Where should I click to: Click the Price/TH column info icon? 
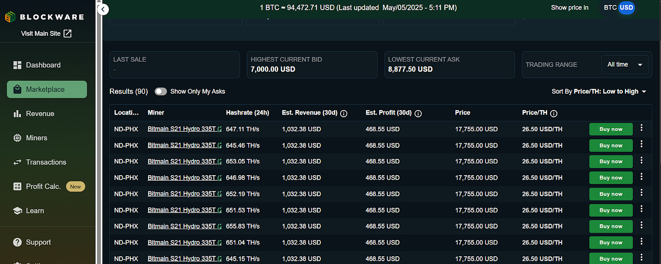click(x=554, y=113)
